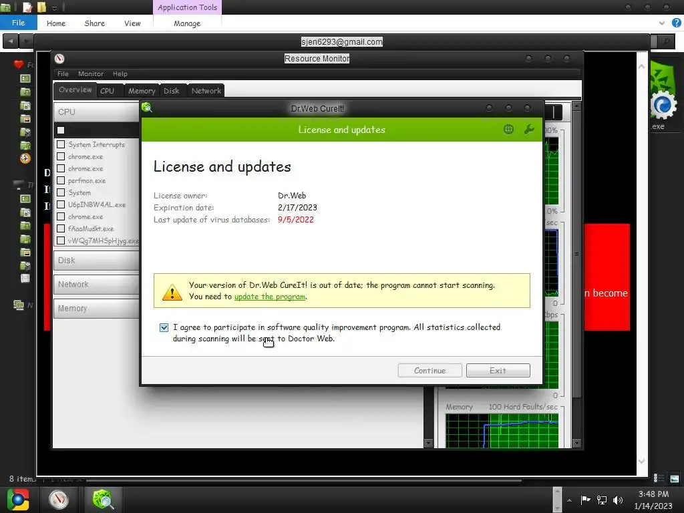684x513 pixels.
Task: Click Explorer address bar showing sjen6293@gmail.com
Action: (341, 41)
